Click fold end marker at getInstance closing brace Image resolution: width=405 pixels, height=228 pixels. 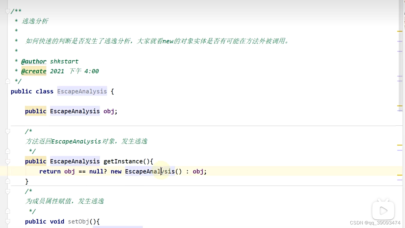click(8, 181)
